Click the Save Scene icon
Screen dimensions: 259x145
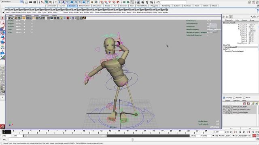pyautogui.click(x=35, y=2)
